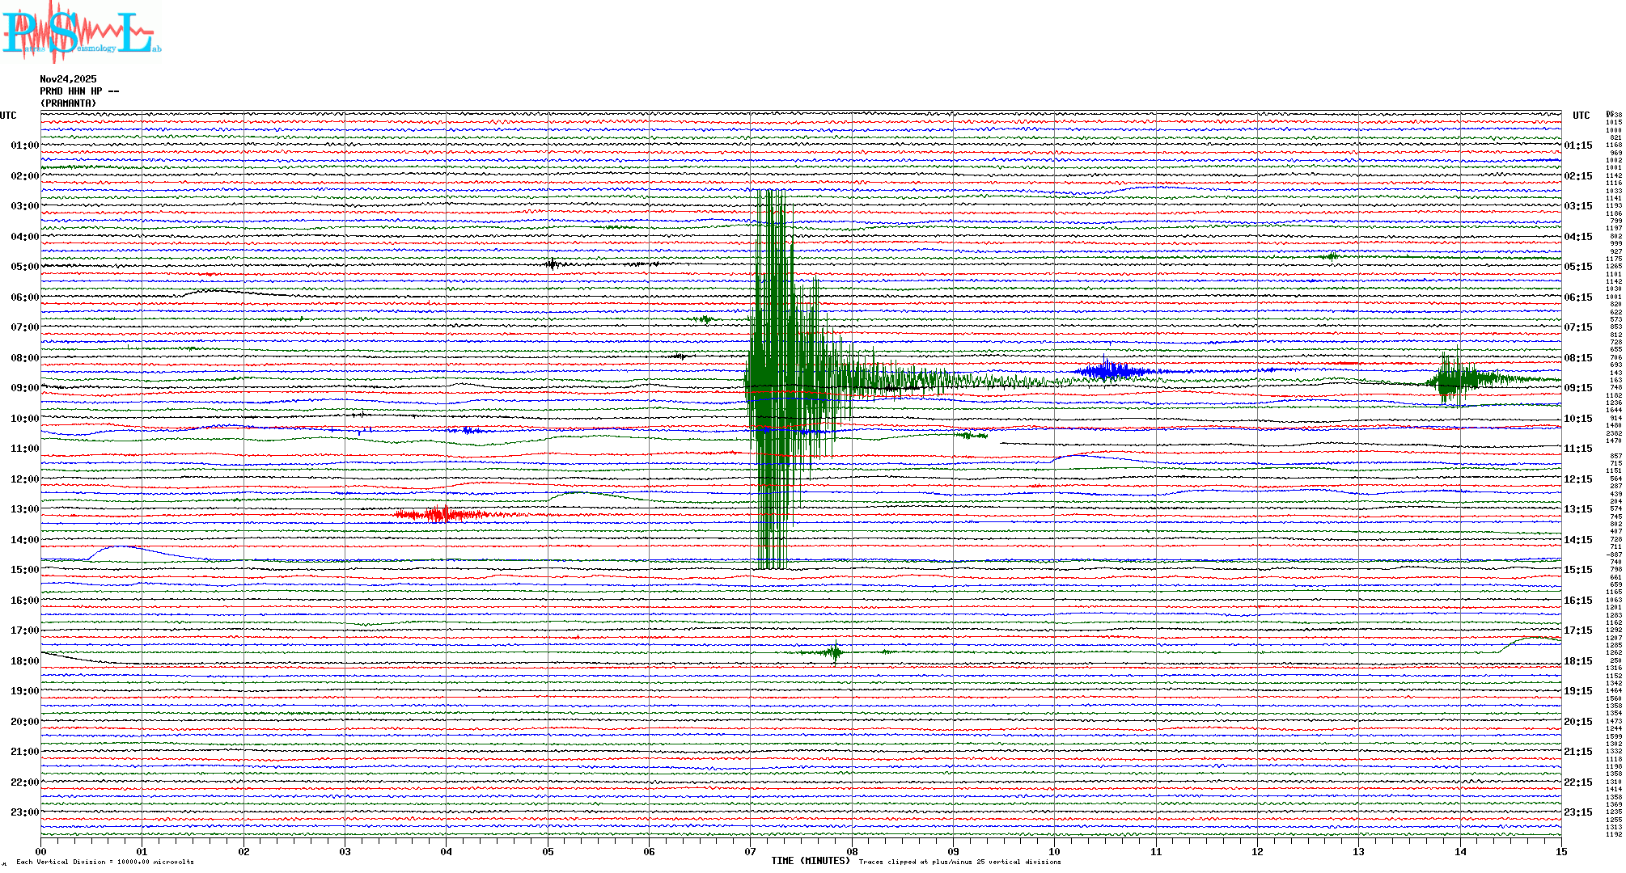Click the TIME (MINUTES) axis title
Screen dimensions: 1626x873
coord(810,861)
